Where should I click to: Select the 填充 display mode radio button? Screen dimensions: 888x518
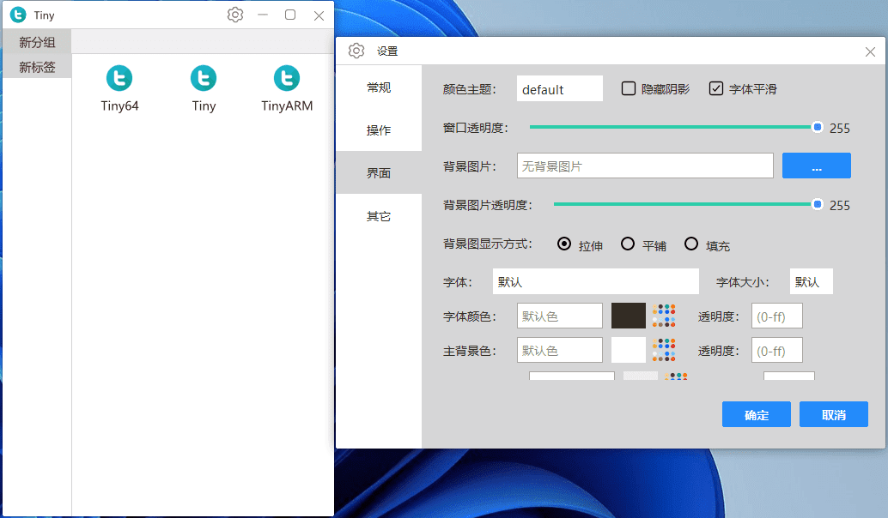coord(691,244)
